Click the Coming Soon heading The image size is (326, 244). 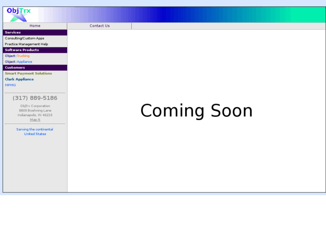[x=196, y=111]
